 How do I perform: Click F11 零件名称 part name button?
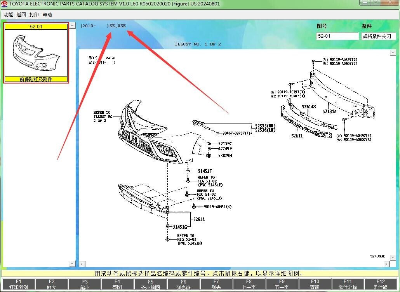[348, 284]
